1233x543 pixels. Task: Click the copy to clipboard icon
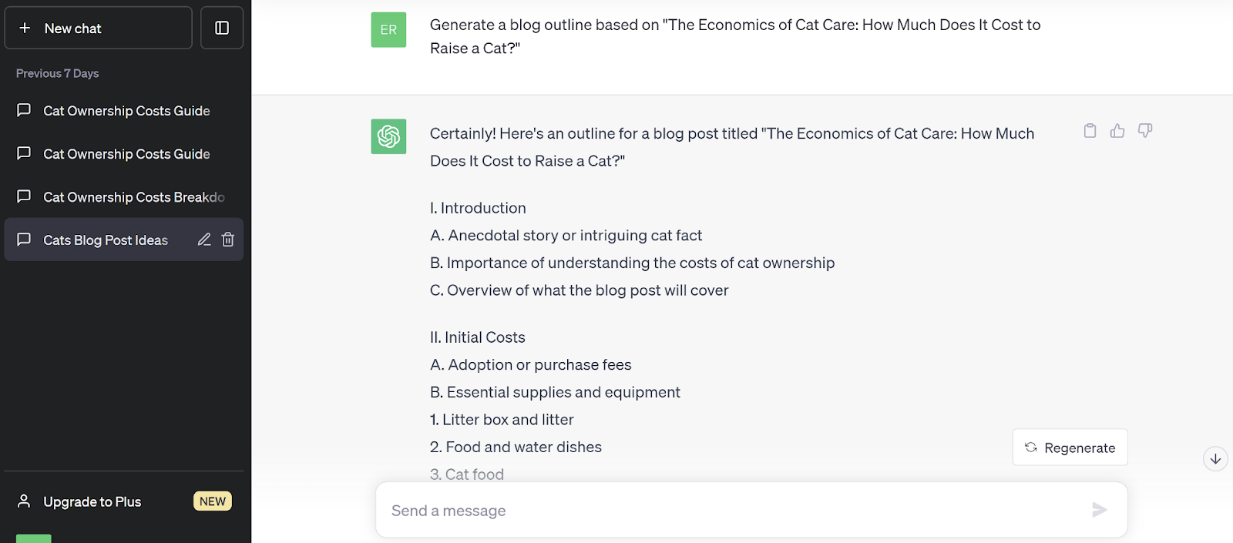coord(1090,131)
